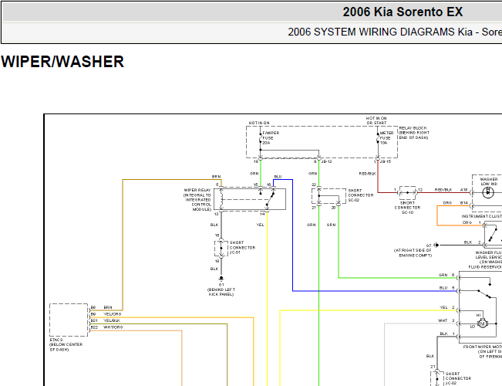502x386 pixels.
Task: Click the BRN label above relay pin 5
Action: click(x=217, y=177)
